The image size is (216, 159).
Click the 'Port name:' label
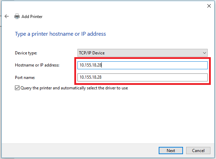[x=25, y=77]
